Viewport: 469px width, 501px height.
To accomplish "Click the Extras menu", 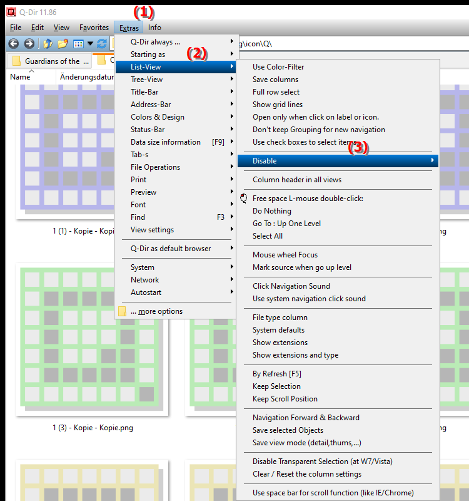I will pos(129,28).
